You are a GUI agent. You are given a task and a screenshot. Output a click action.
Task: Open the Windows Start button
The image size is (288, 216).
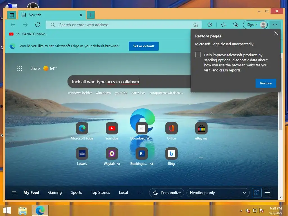[x=7, y=210]
